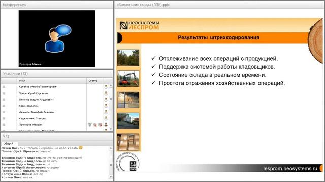The width and height of the screenshot is (325, 182).
Task: Click the participant icon for Попов Юрий Юрьевич
Action: tap(106, 93)
